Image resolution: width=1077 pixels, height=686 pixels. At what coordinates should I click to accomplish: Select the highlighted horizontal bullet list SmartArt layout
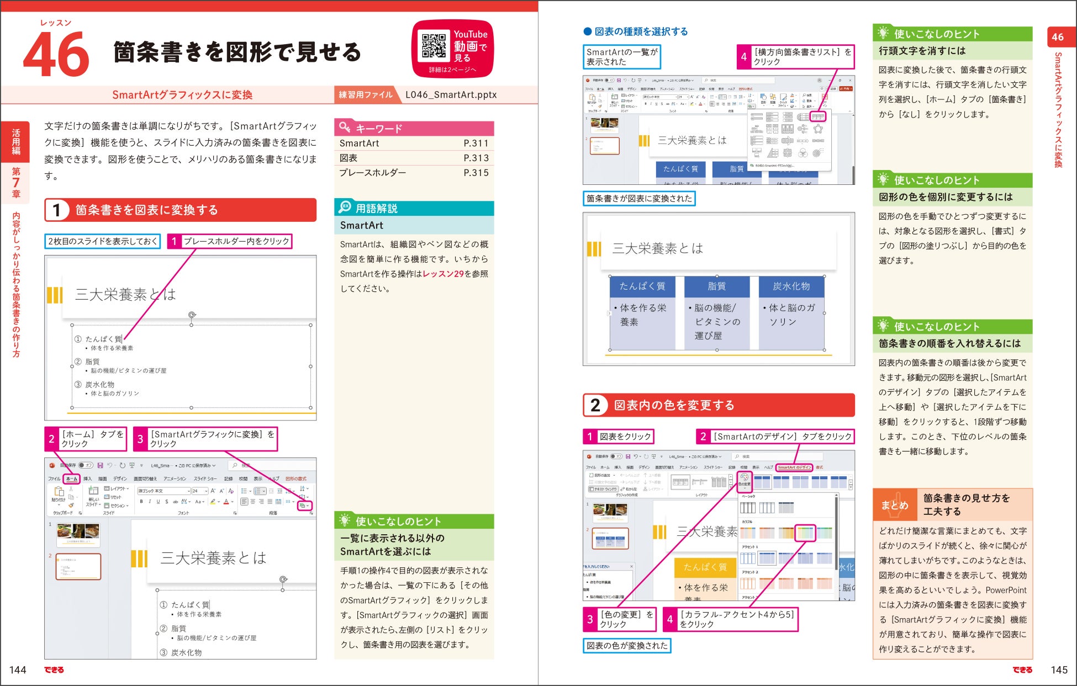818,116
